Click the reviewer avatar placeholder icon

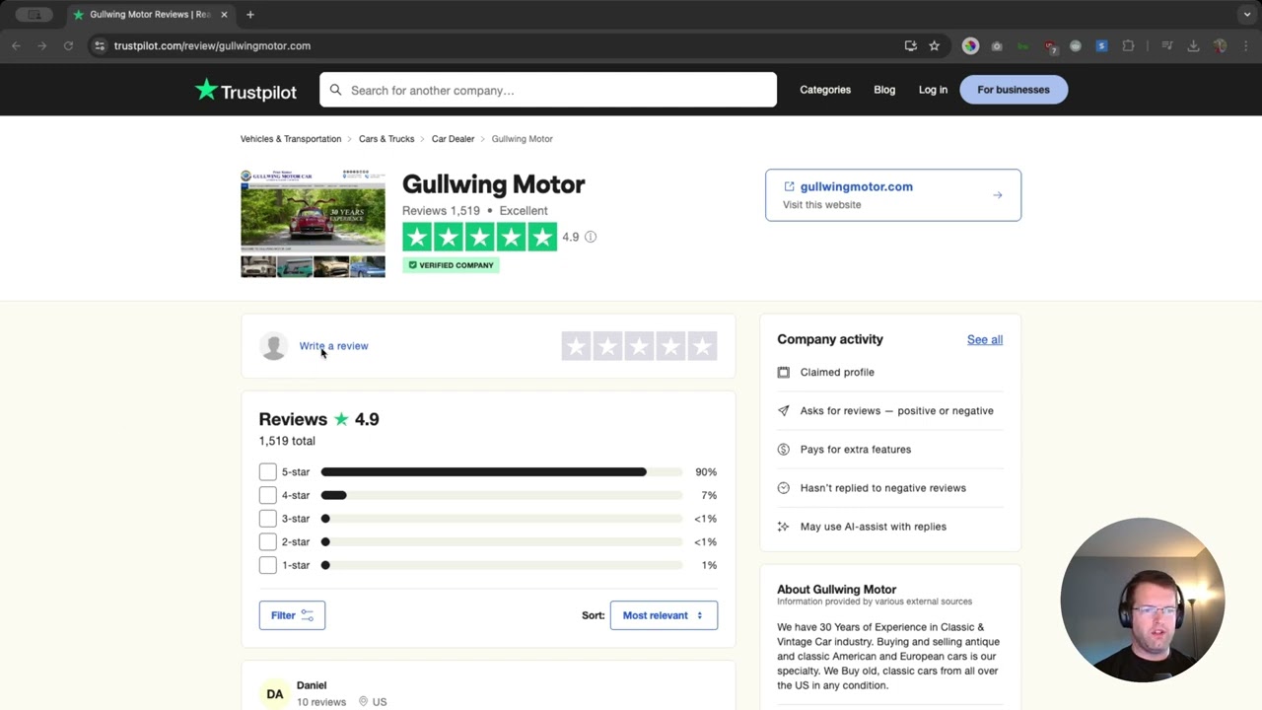click(273, 346)
